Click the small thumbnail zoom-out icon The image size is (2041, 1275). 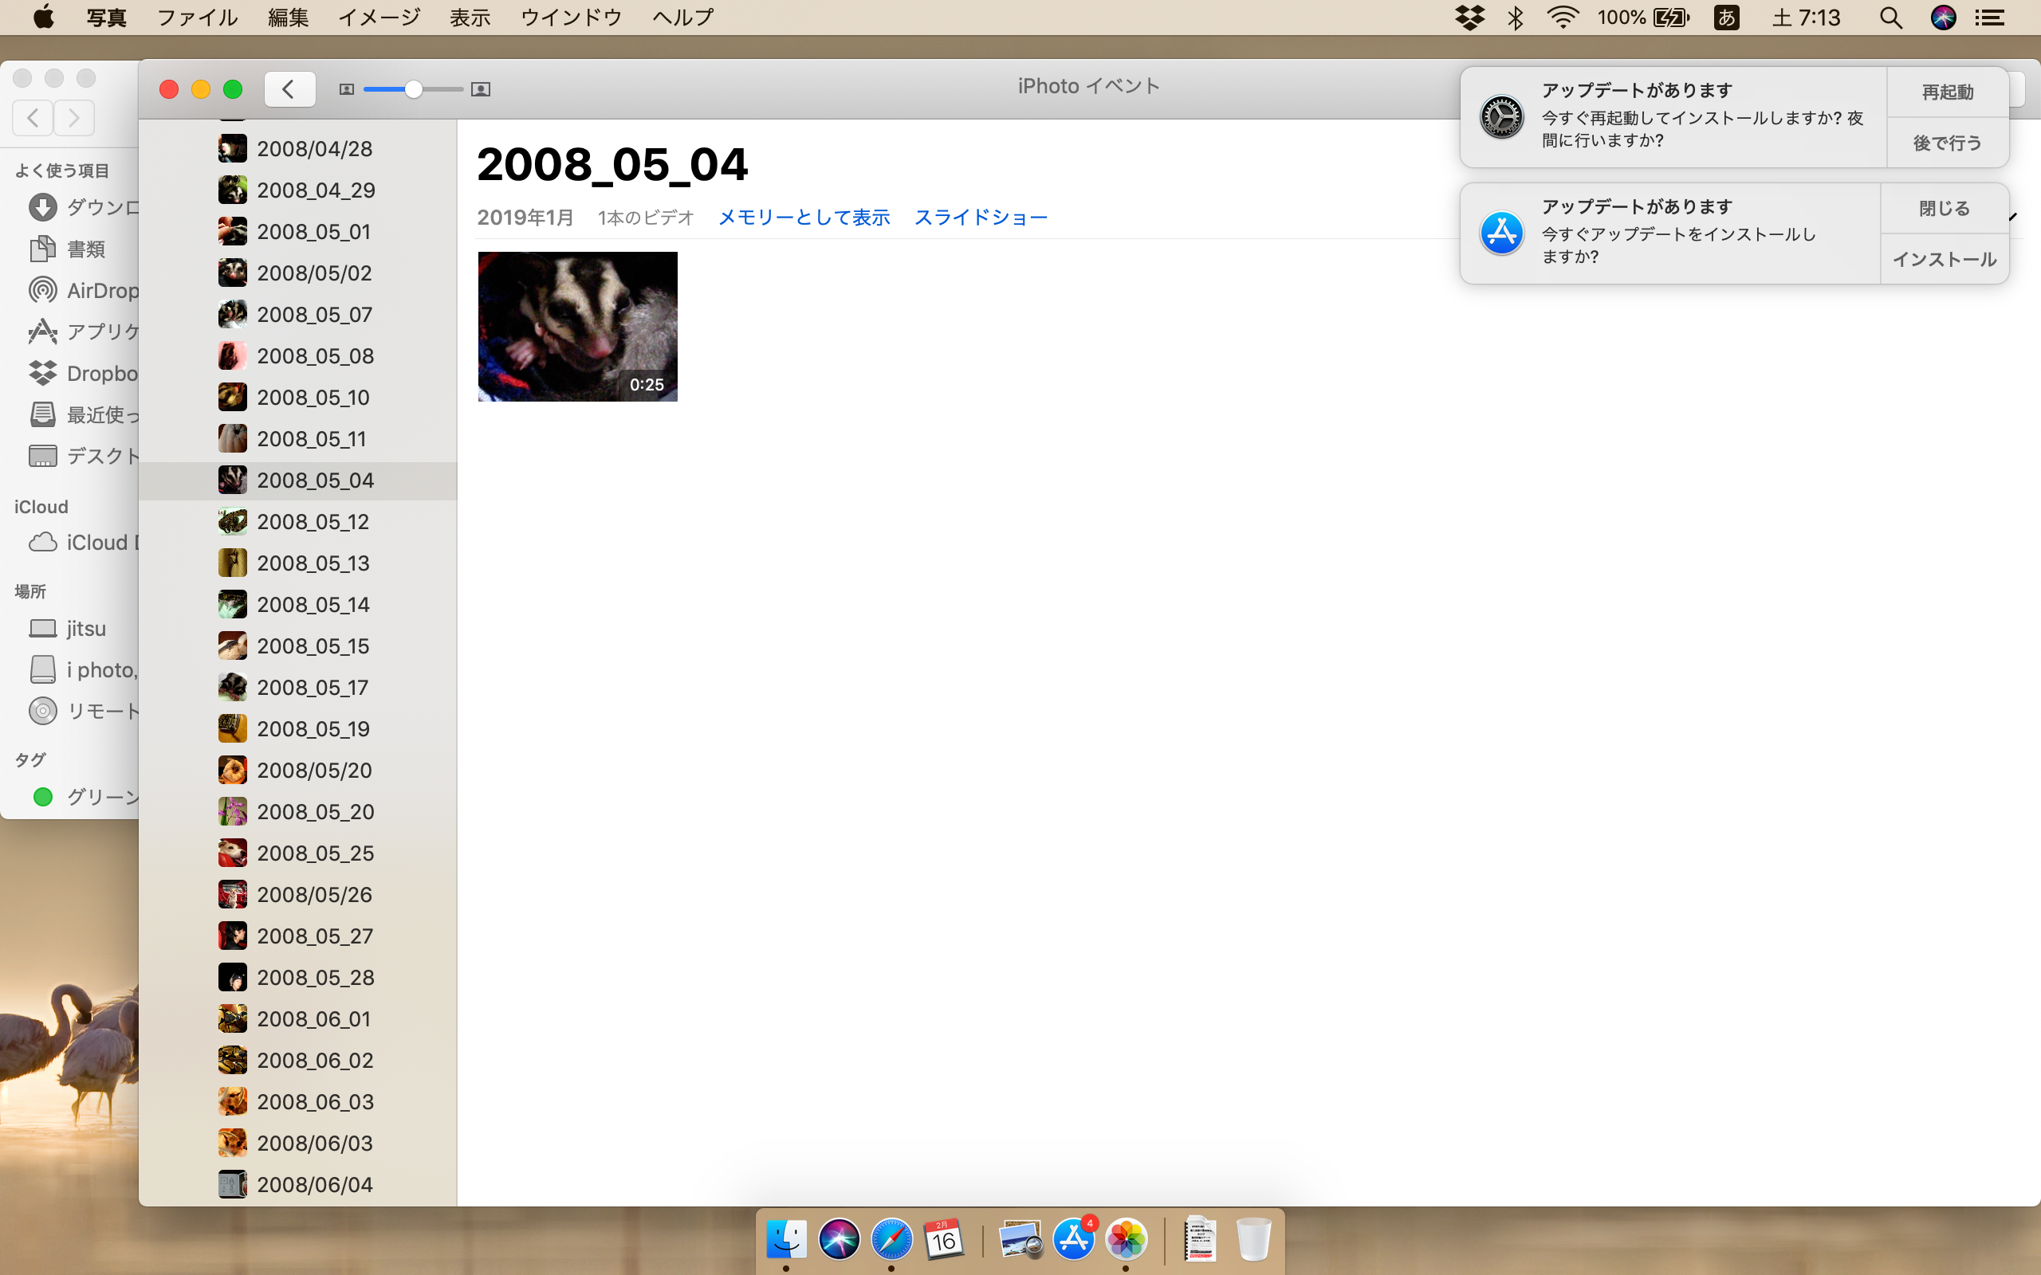point(346,89)
